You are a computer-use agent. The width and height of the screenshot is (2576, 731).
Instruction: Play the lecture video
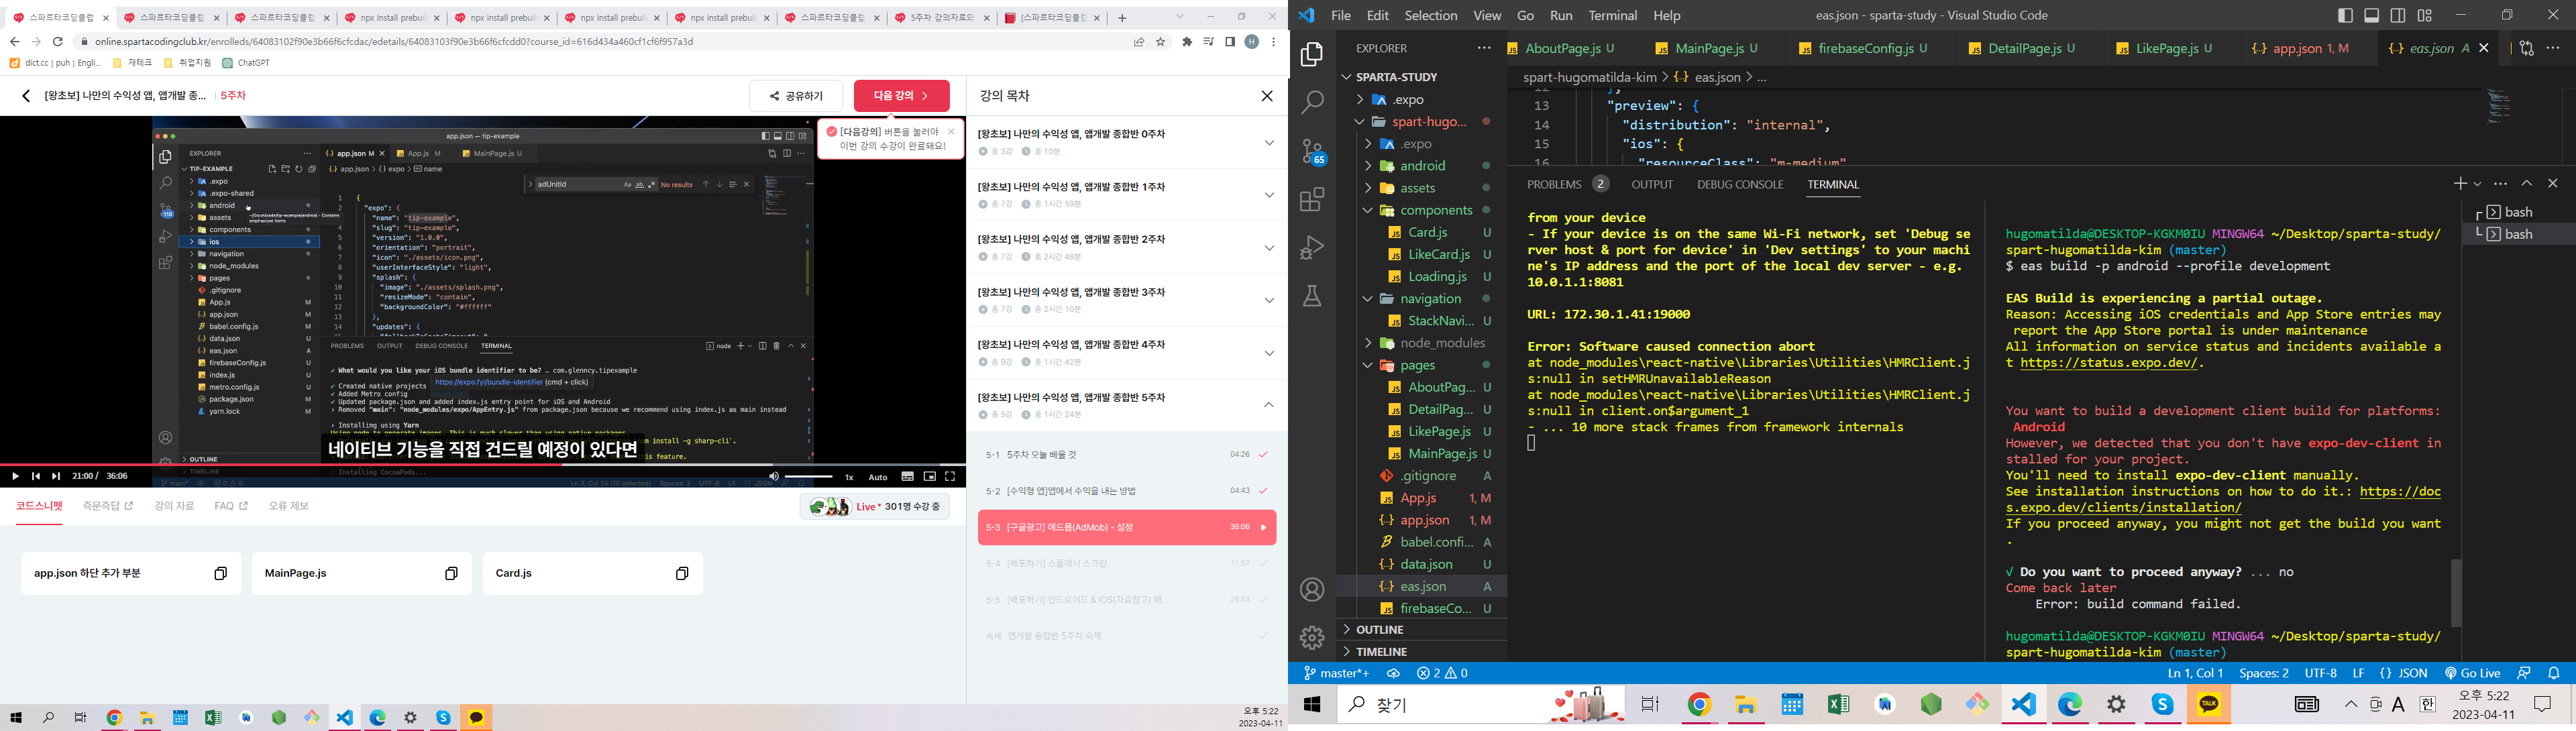[x=15, y=476]
